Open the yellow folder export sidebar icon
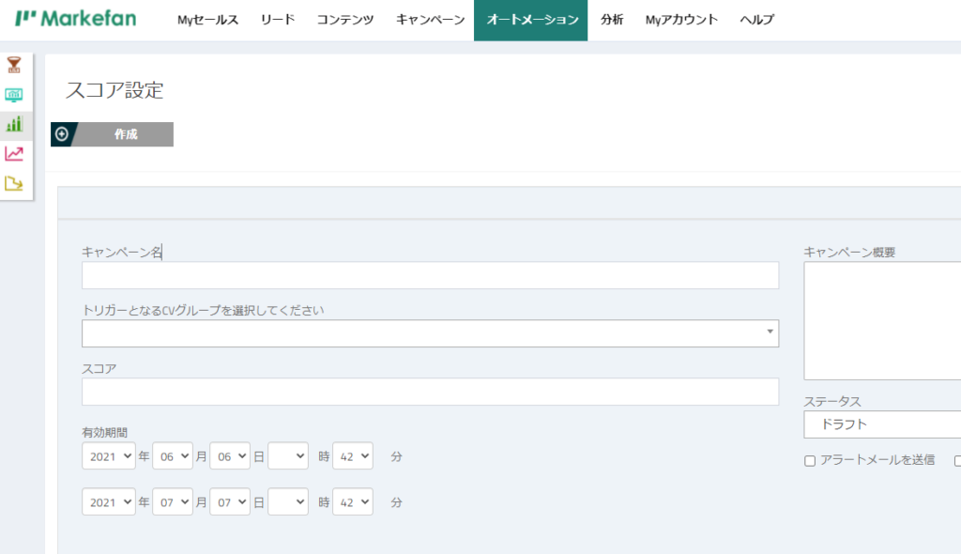 14,183
